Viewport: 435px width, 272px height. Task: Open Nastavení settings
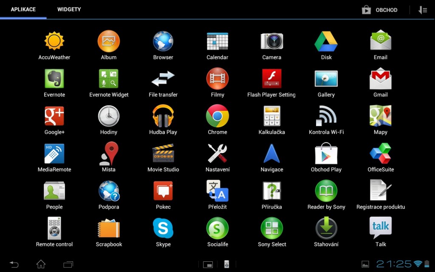[217, 153]
